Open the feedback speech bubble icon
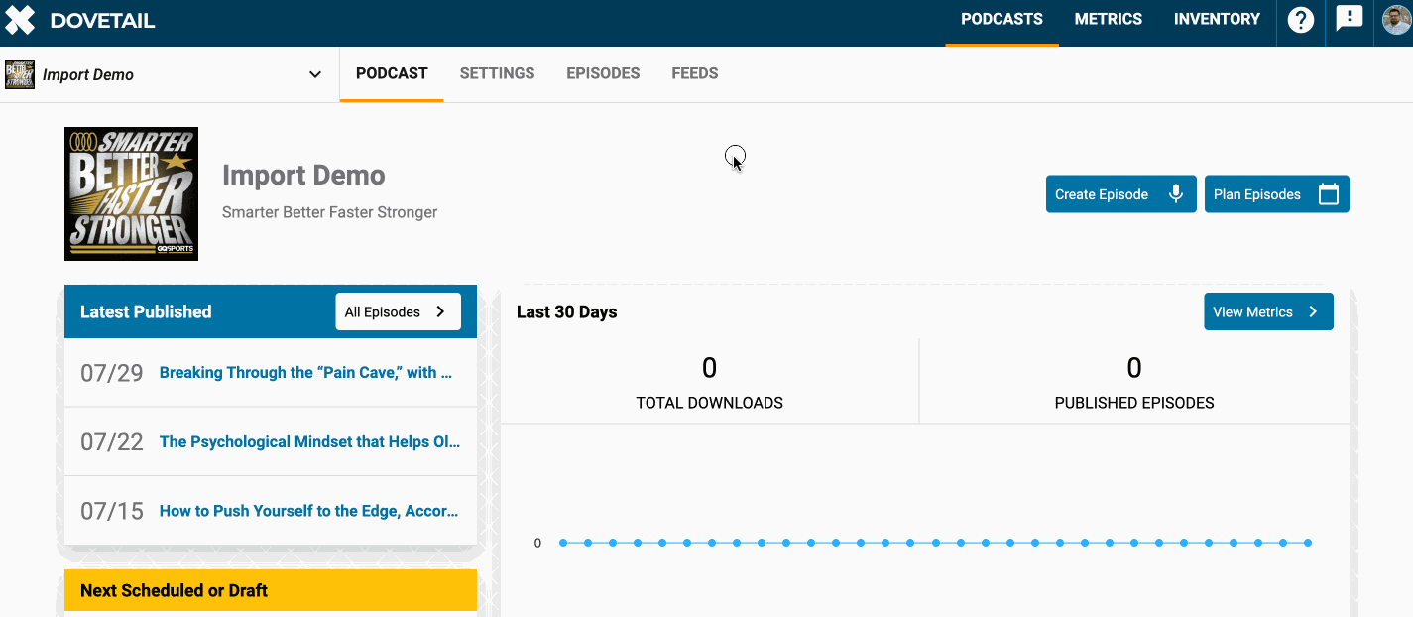The height and width of the screenshot is (617, 1413). (x=1350, y=19)
